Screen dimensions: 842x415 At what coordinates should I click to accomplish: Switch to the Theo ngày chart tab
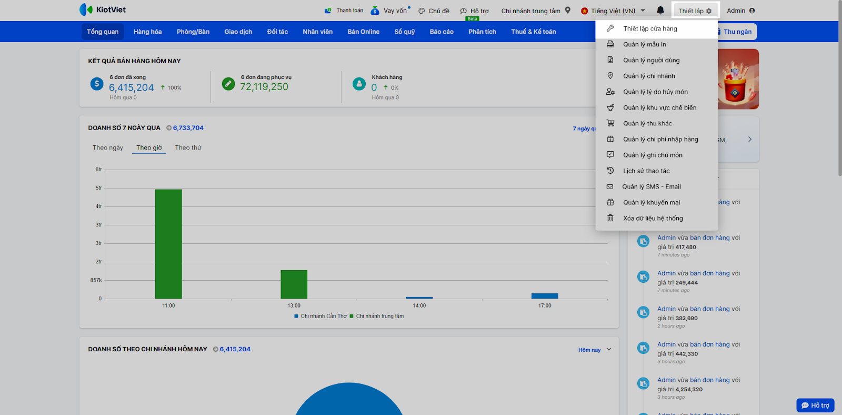coord(108,147)
